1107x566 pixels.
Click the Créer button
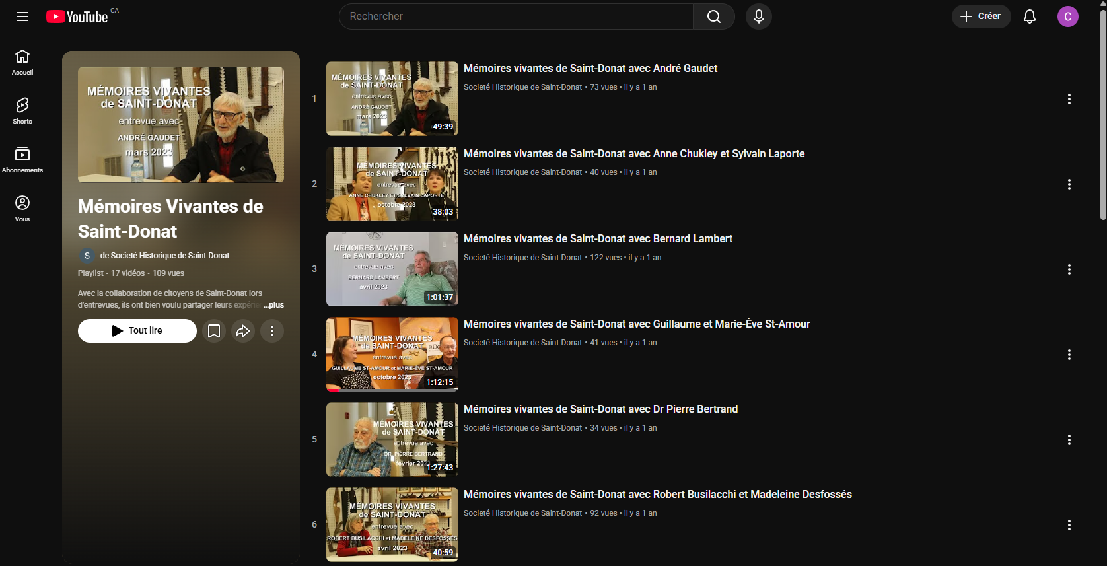tap(981, 17)
